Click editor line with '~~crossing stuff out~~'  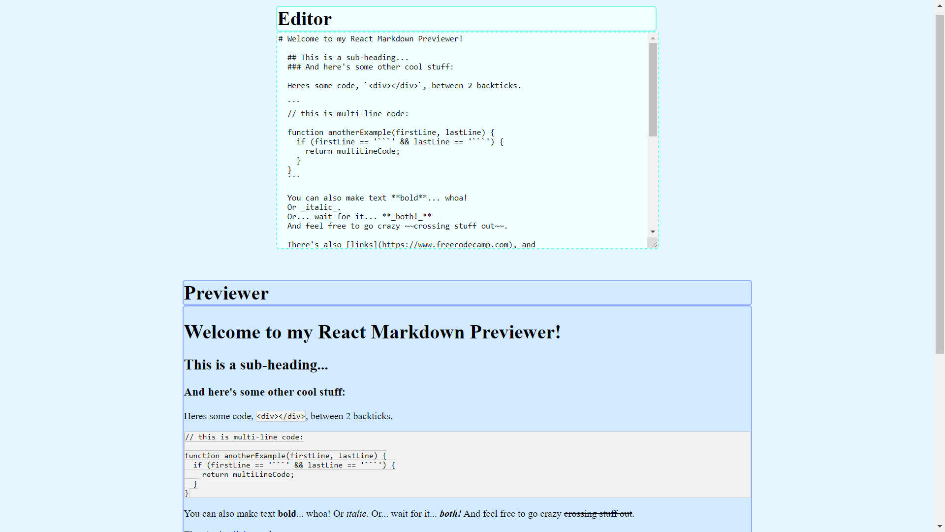click(397, 226)
